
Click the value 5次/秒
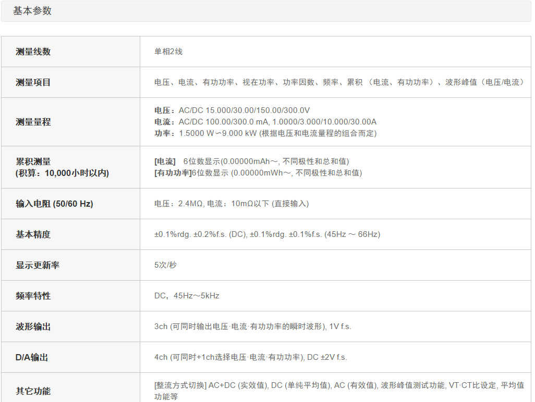[165, 265]
